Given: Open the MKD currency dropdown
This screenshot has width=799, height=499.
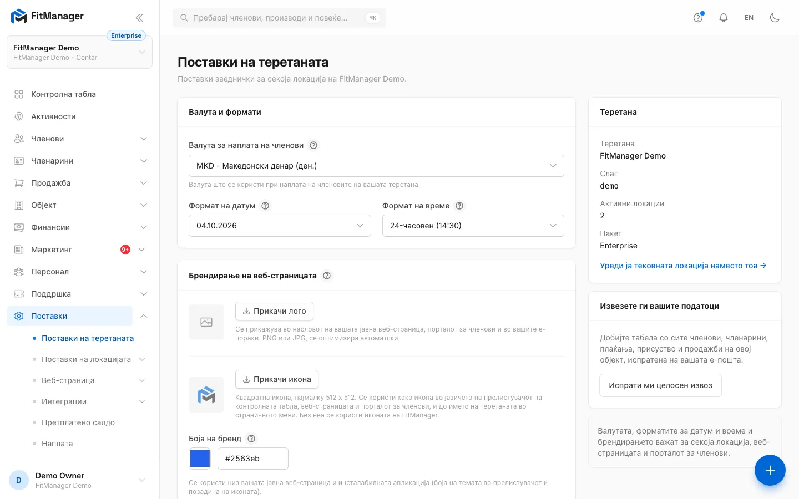Looking at the screenshot, I should pyautogui.click(x=376, y=166).
